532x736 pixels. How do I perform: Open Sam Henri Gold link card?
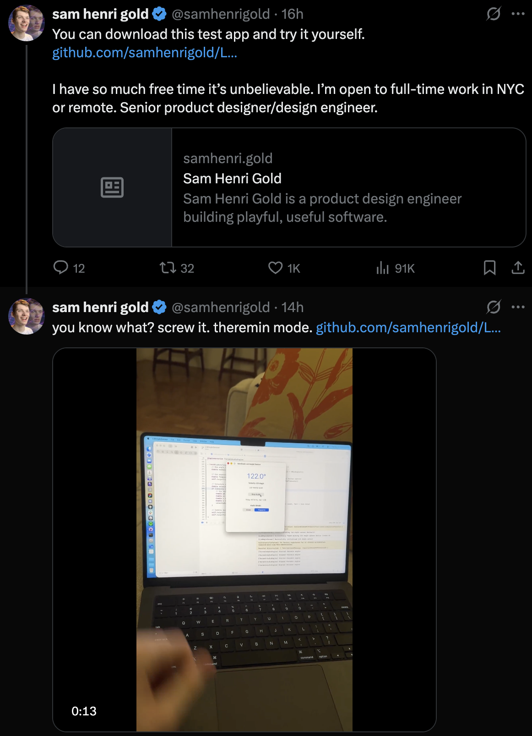click(289, 187)
